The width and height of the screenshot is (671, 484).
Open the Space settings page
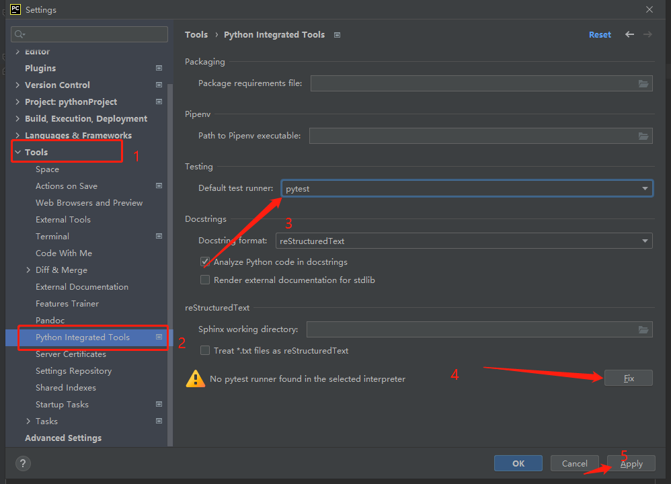pos(48,169)
